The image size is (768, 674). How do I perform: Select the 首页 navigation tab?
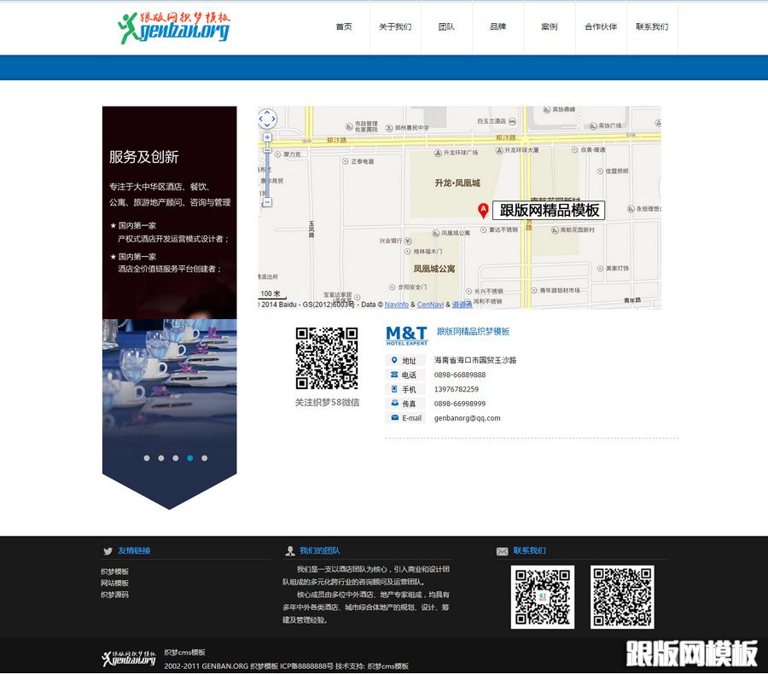(344, 27)
